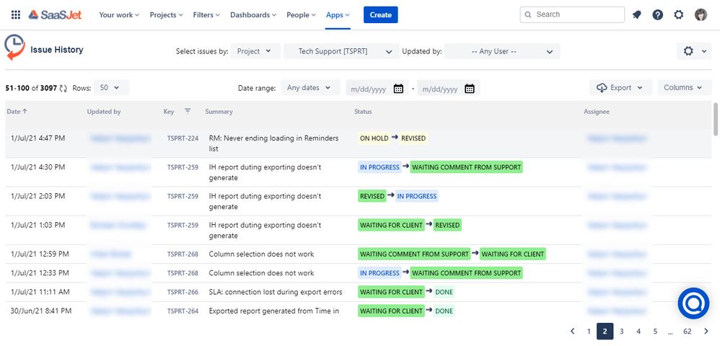Go to page 62

point(688,332)
